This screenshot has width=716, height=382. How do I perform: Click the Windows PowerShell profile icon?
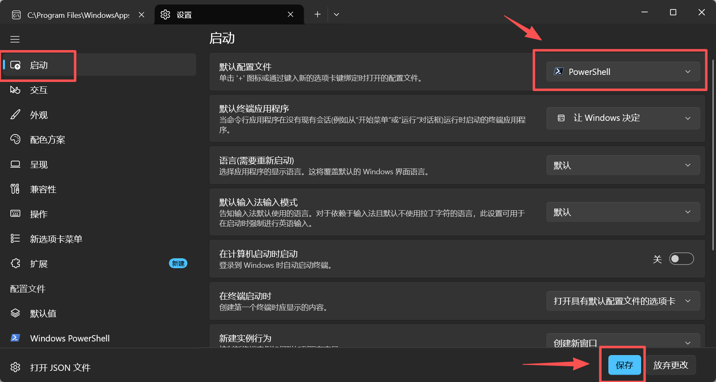[15, 338]
